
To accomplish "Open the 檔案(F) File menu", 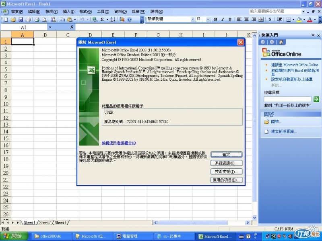I will tap(17, 12).
